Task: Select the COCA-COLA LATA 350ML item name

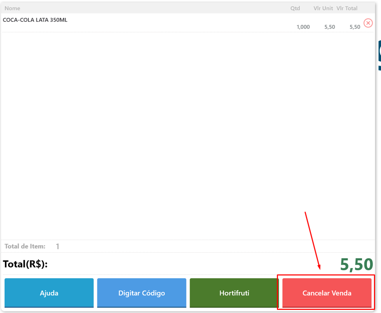Action: 35,20
